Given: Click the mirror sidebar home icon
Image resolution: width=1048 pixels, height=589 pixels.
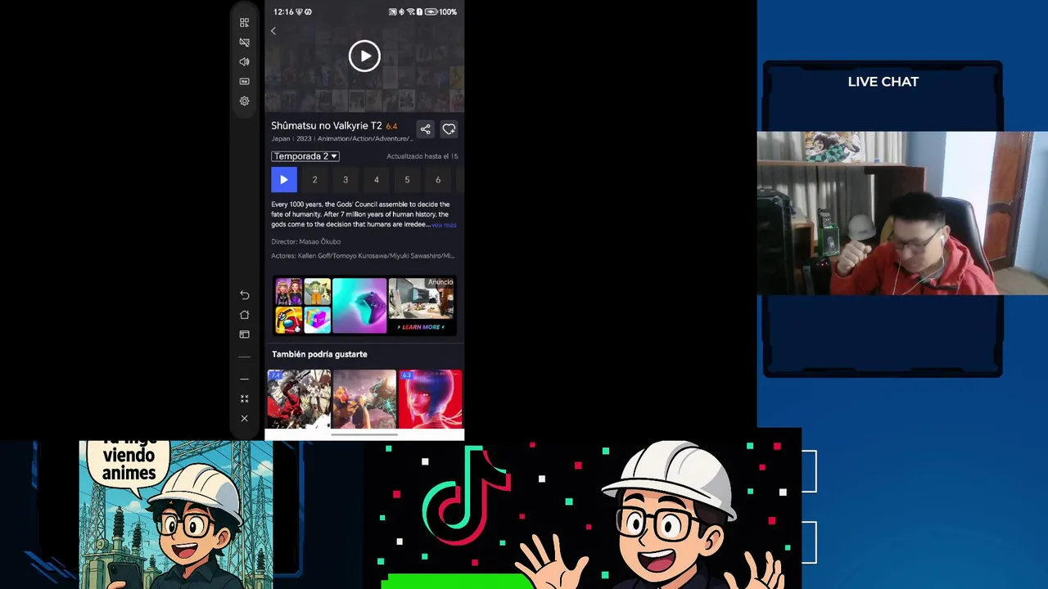Looking at the screenshot, I should click(244, 314).
